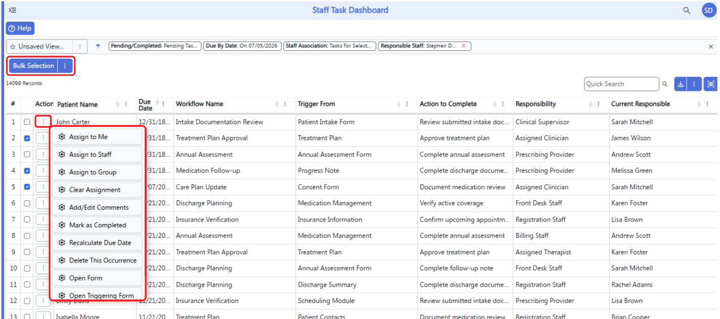Image resolution: width=720 pixels, height=319 pixels.
Task: Choose Mark as Completed menu item
Action: [x=98, y=225]
